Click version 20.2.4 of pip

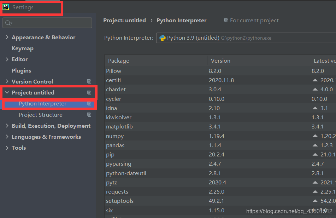coord(217,155)
